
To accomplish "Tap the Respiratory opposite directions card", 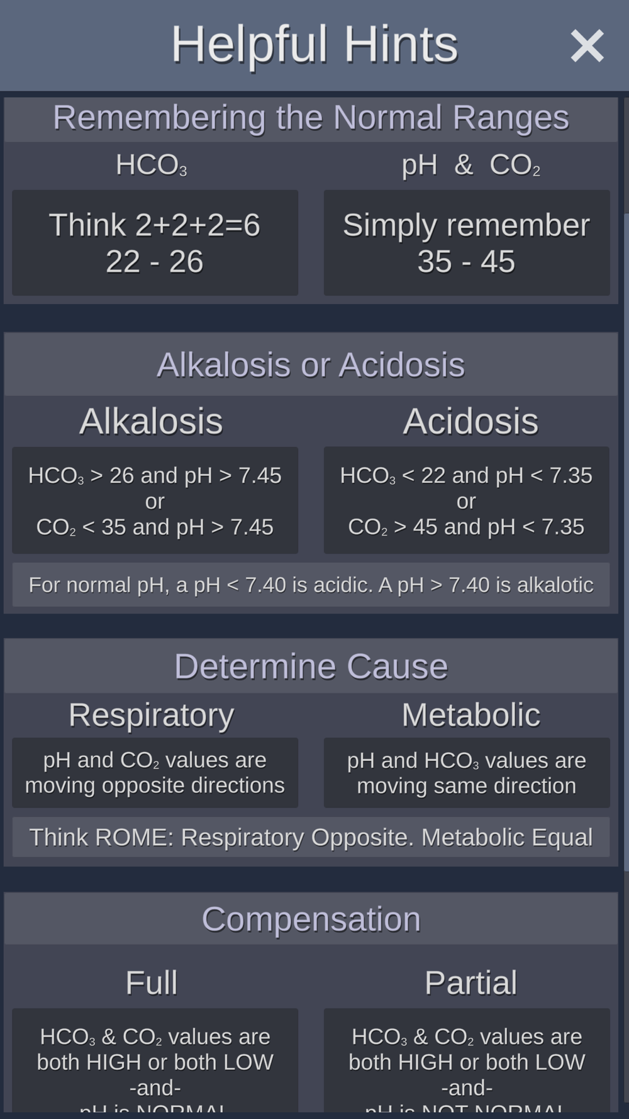I will 155,773.
